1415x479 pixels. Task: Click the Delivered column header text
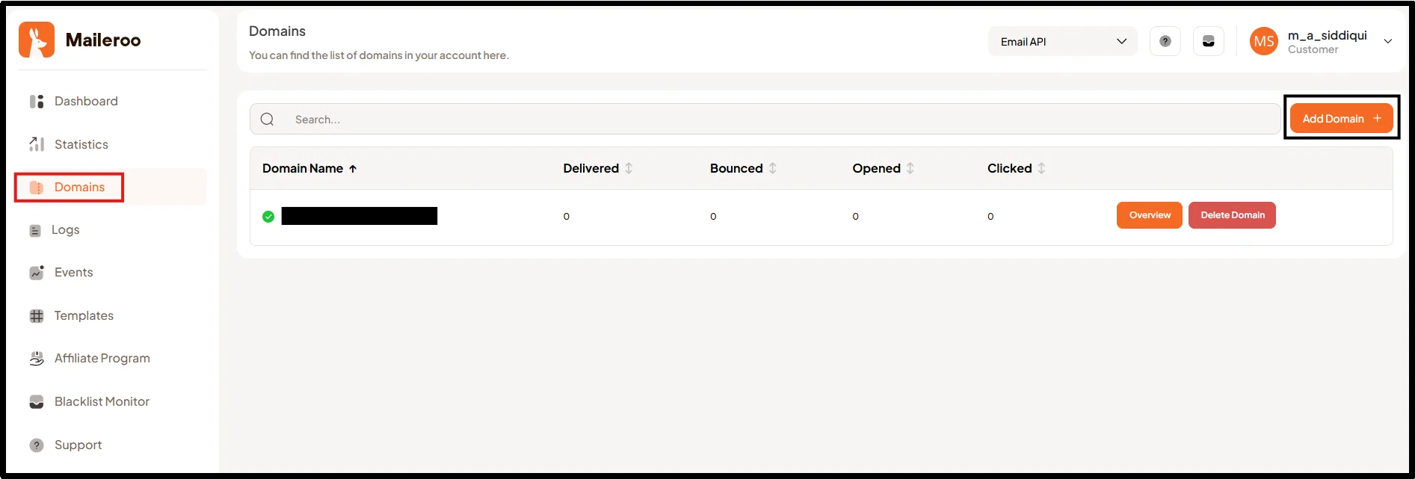(591, 168)
